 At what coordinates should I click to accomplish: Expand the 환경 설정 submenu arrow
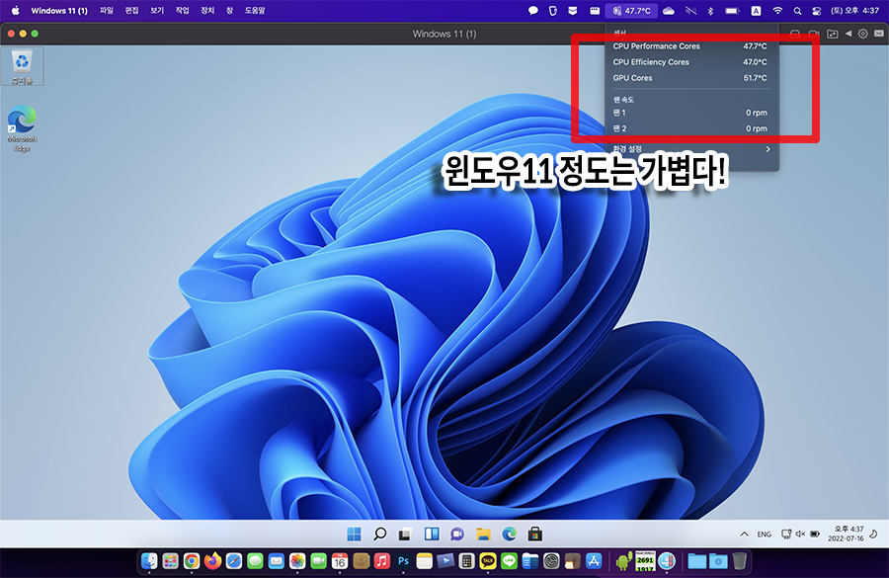768,149
